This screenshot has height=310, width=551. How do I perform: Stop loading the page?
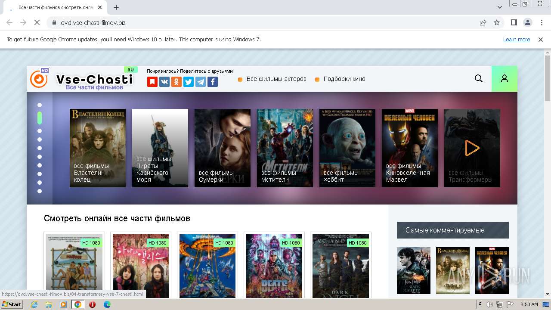[x=37, y=22]
